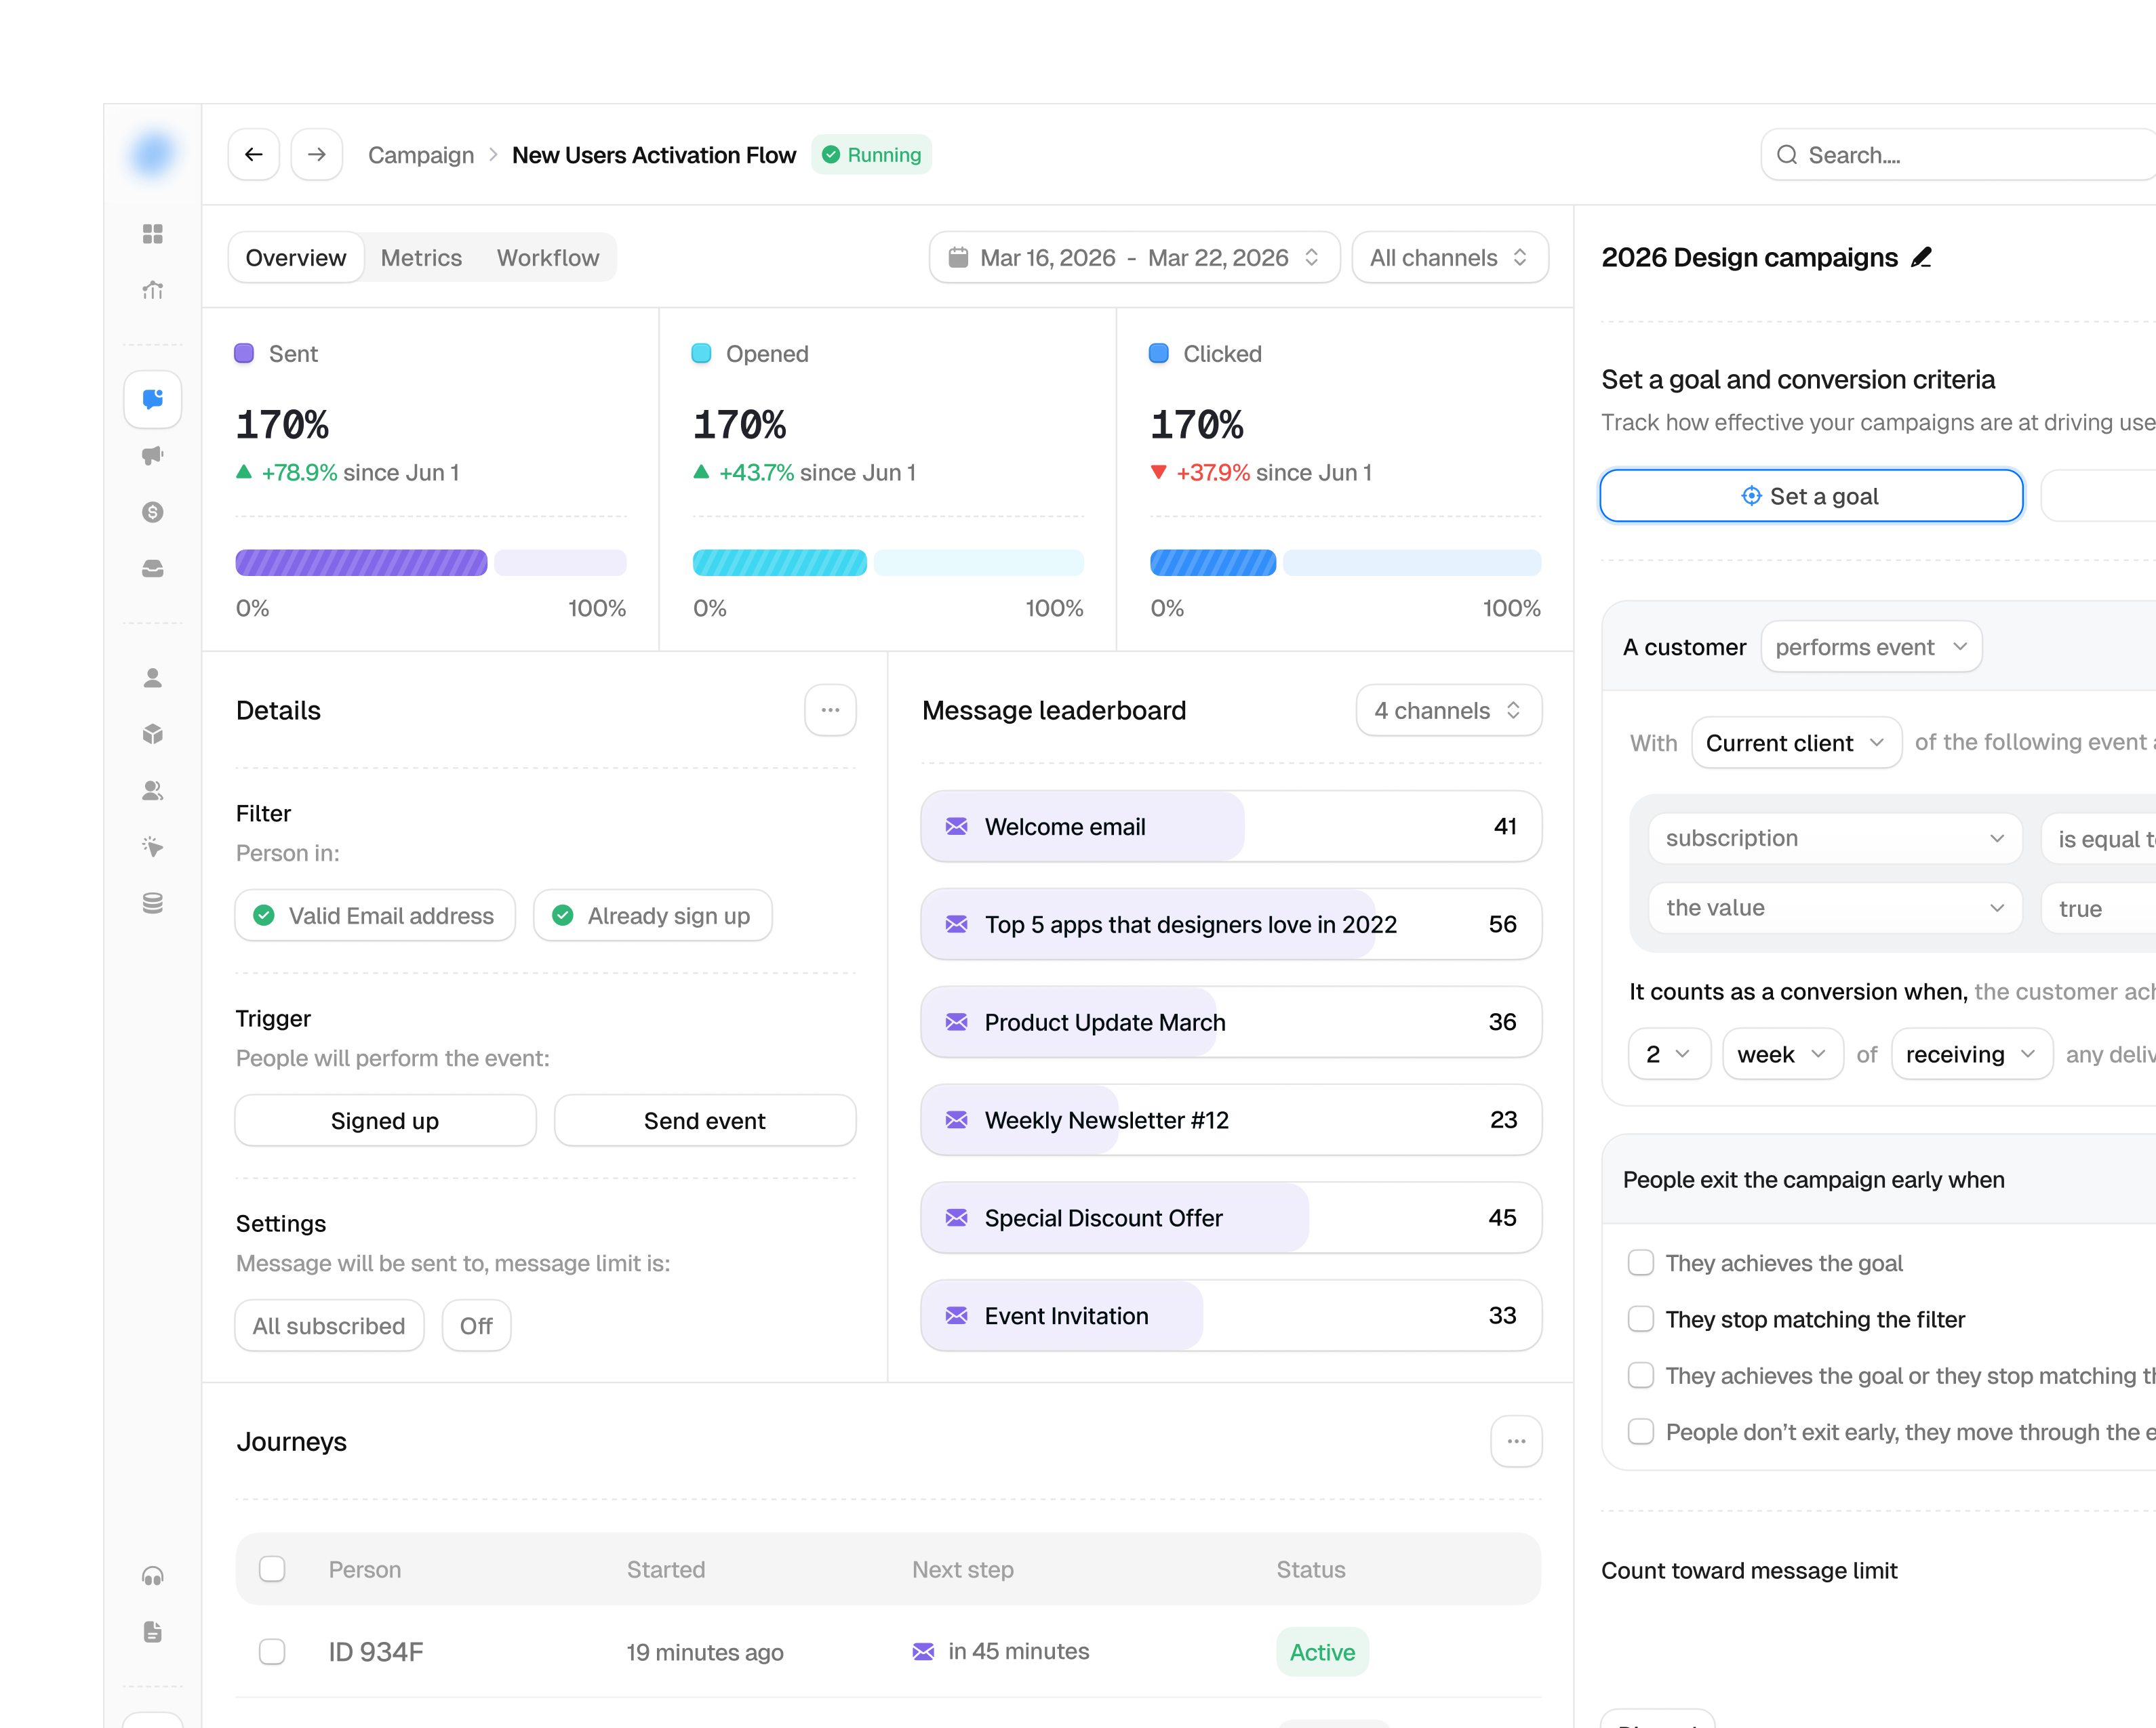Open the subscription dropdown
This screenshot has width=2156, height=1728.
click(1835, 838)
